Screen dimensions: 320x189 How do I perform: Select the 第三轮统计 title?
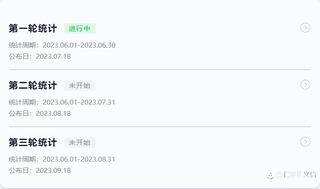[x=33, y=143]
